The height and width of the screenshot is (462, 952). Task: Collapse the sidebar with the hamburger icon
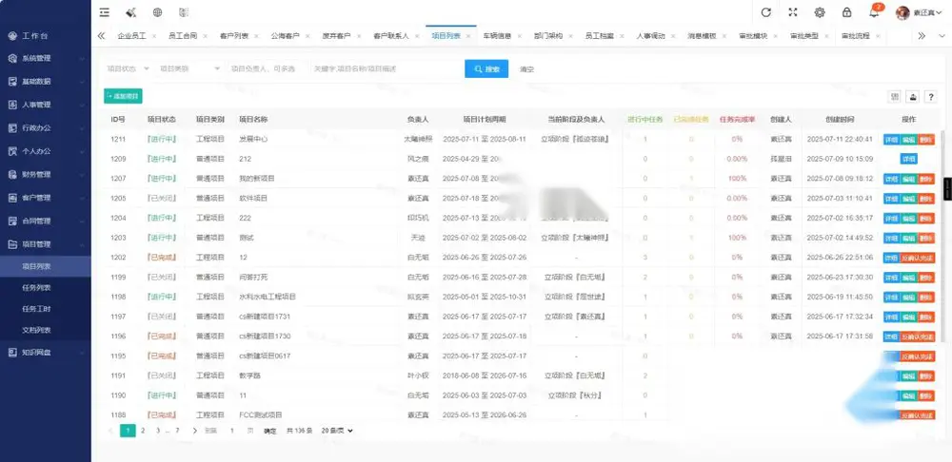[x=105, y=12]
